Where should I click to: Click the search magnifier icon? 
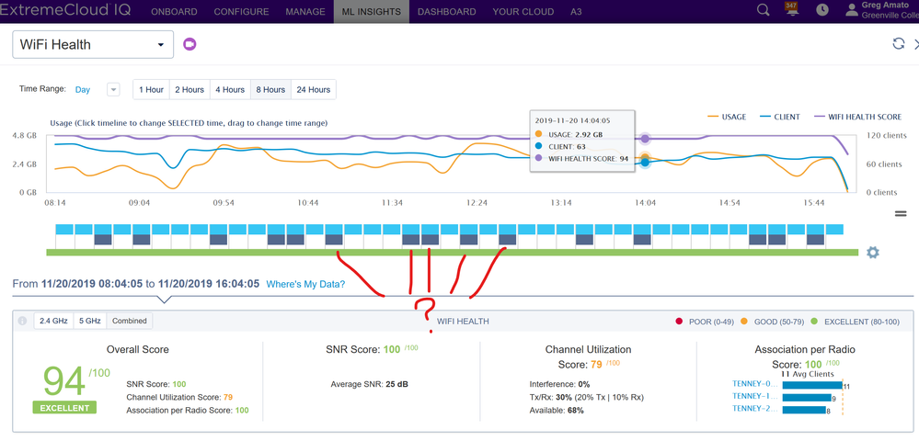[x=764, y=10]
